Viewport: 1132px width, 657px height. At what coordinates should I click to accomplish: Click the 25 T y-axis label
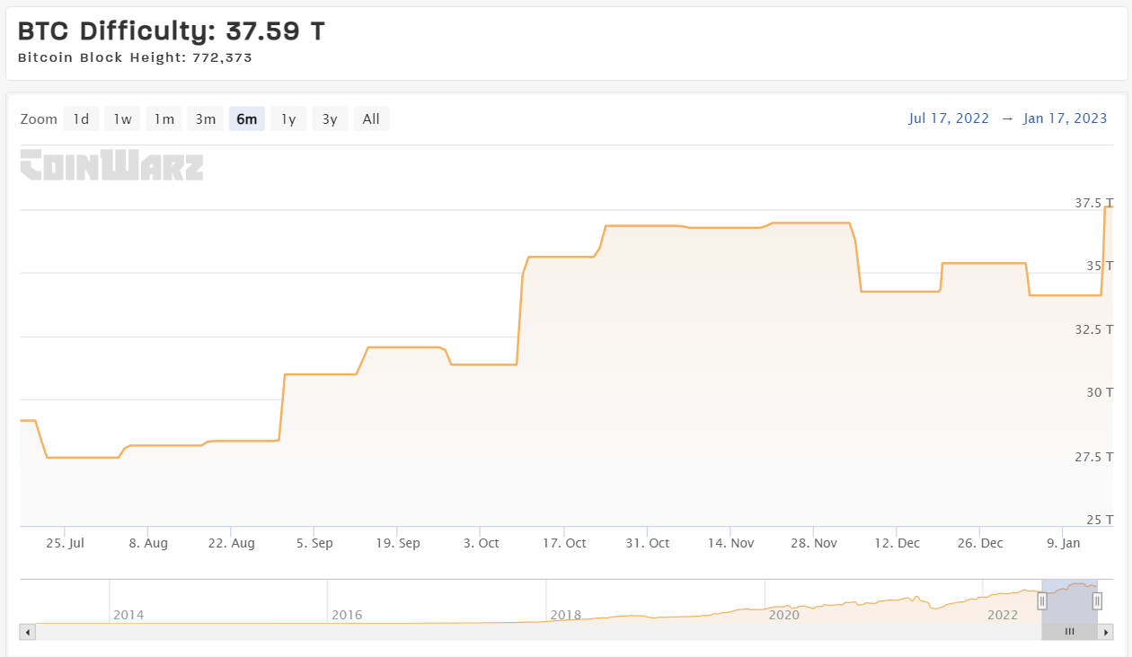(1101, 520)
